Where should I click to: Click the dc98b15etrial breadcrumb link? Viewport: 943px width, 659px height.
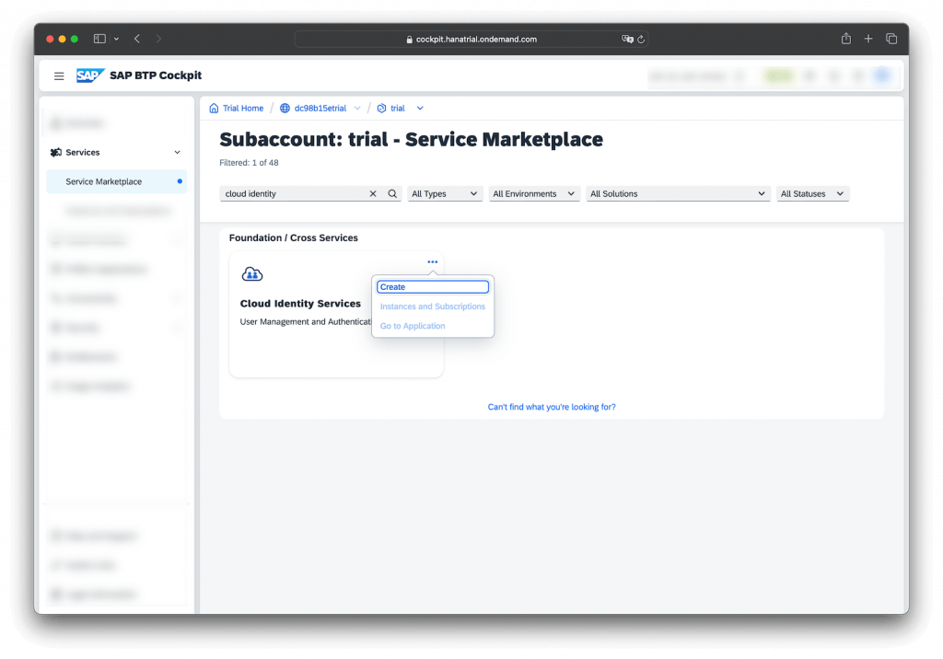tap(320, 109)
